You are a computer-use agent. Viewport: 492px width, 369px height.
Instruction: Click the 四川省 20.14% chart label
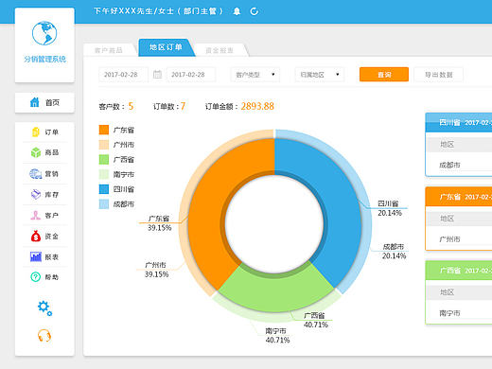tap(390, 208)
